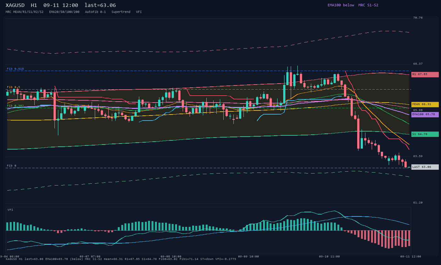Click the 63.59 price axis value
441x265 pixels.
coord(418,156)
